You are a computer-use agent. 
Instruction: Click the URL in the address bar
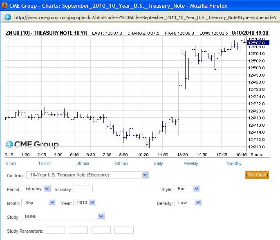tap(145, 18)
